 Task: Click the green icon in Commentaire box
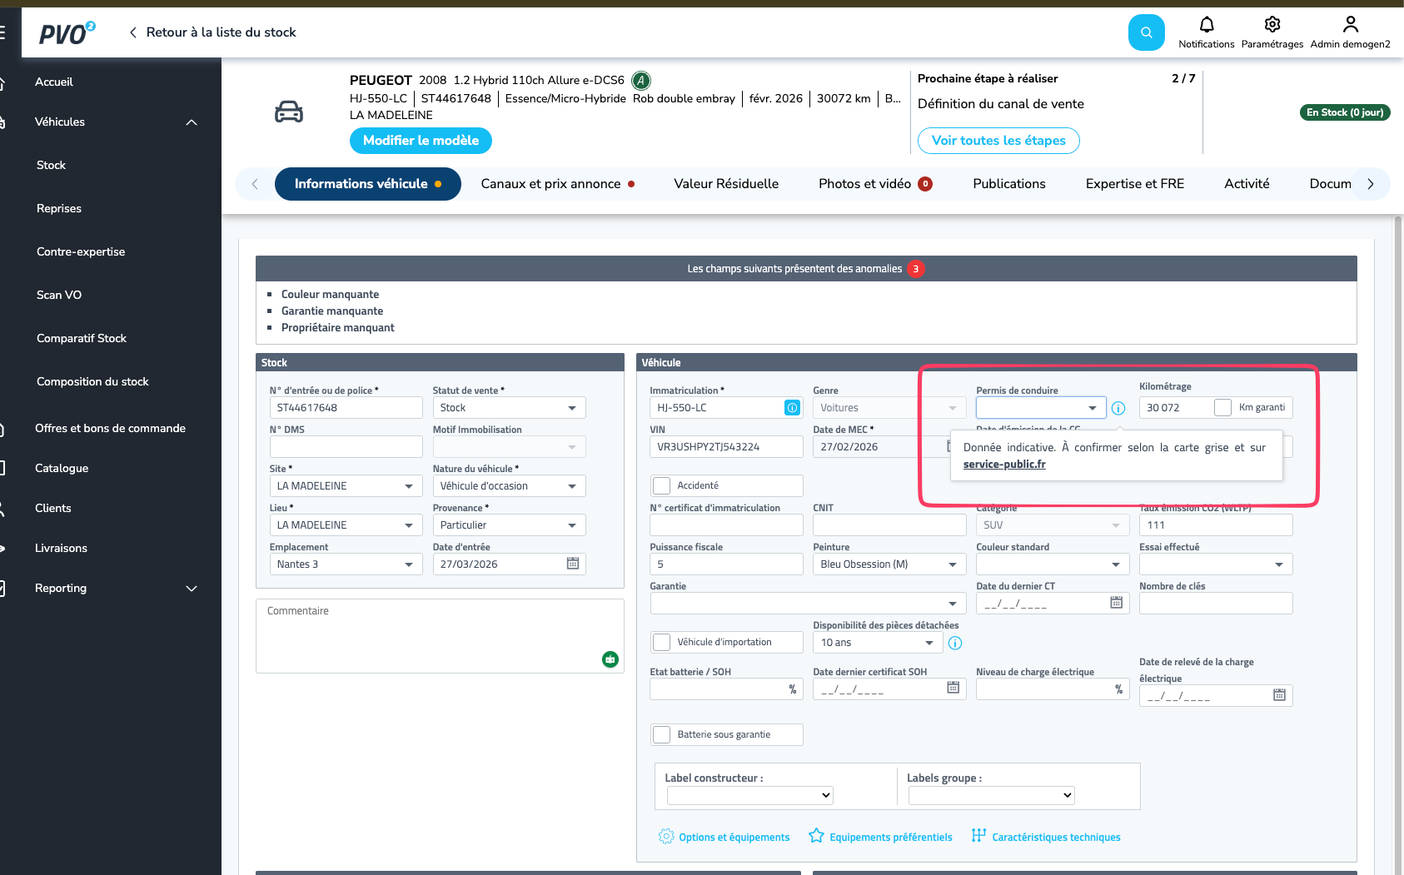tap(610, 659)
